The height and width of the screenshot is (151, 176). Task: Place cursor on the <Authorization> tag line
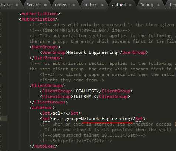pyautogui.click(x=38, y=19)
